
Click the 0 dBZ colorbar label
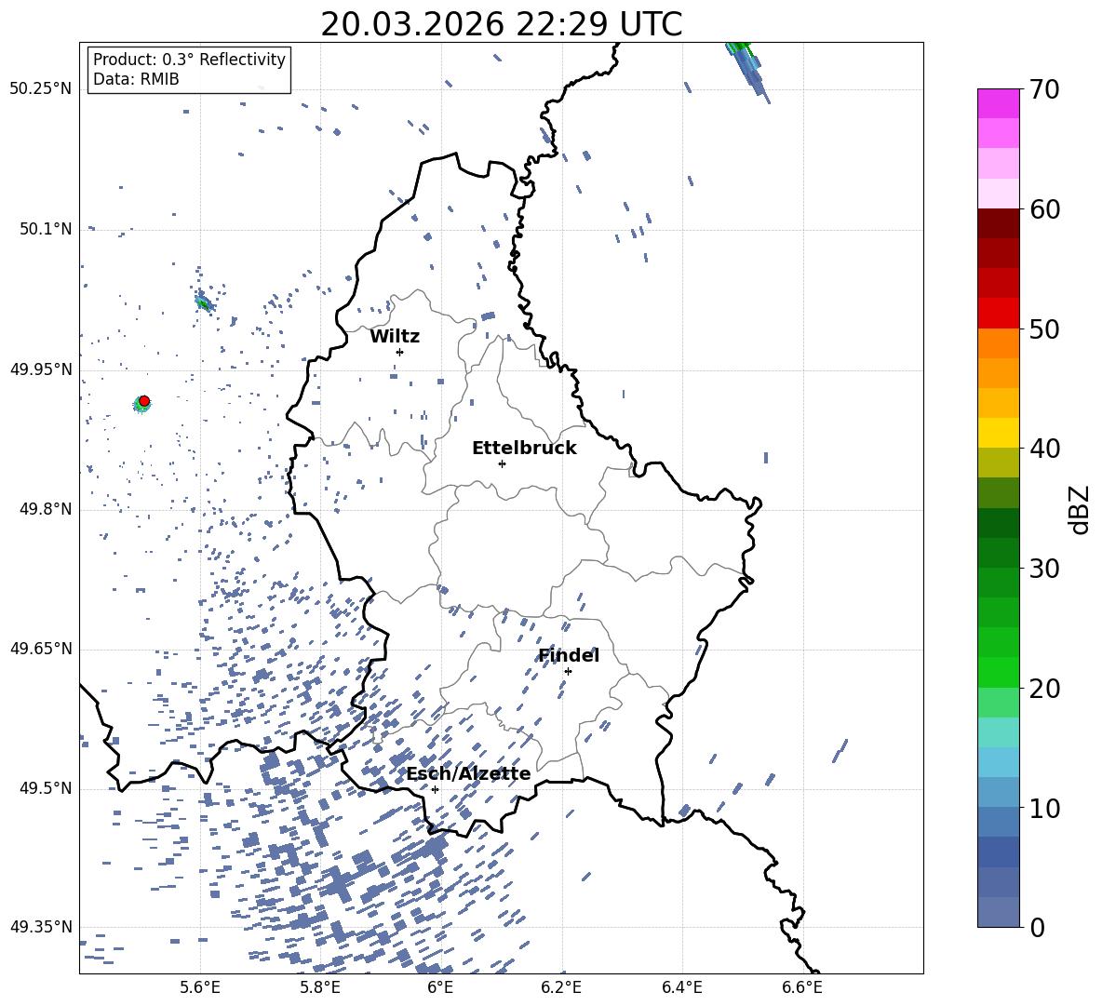1037,928
